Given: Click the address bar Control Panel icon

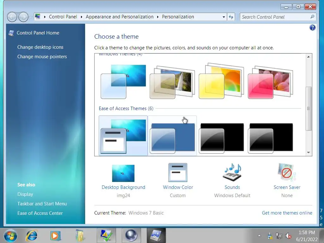Looking at the screenshot, I should (38, 16).
